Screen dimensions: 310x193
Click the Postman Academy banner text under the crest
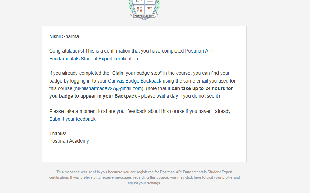(x=144, y=16)
